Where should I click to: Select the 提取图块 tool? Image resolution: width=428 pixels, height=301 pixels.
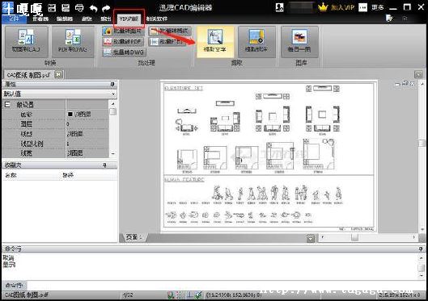coord(256,41)
